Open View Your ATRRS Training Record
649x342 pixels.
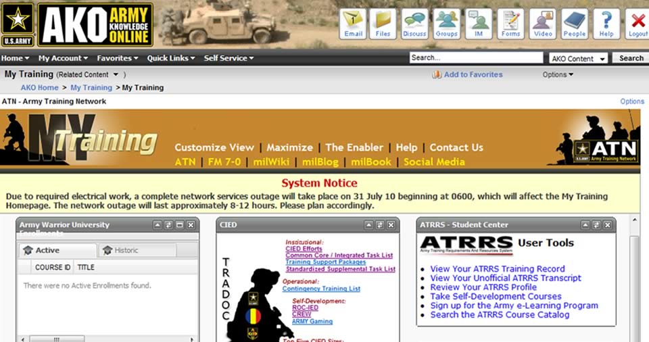(498, 269)
